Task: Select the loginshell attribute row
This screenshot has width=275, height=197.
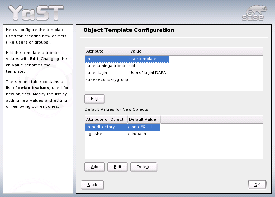Action: click(123, 134)
